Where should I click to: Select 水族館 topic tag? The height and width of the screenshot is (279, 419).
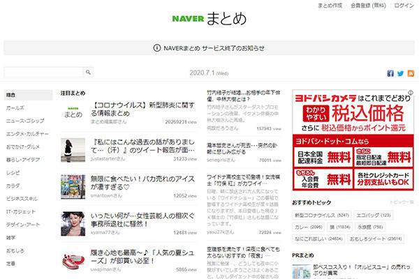click(x=370, y=227)
